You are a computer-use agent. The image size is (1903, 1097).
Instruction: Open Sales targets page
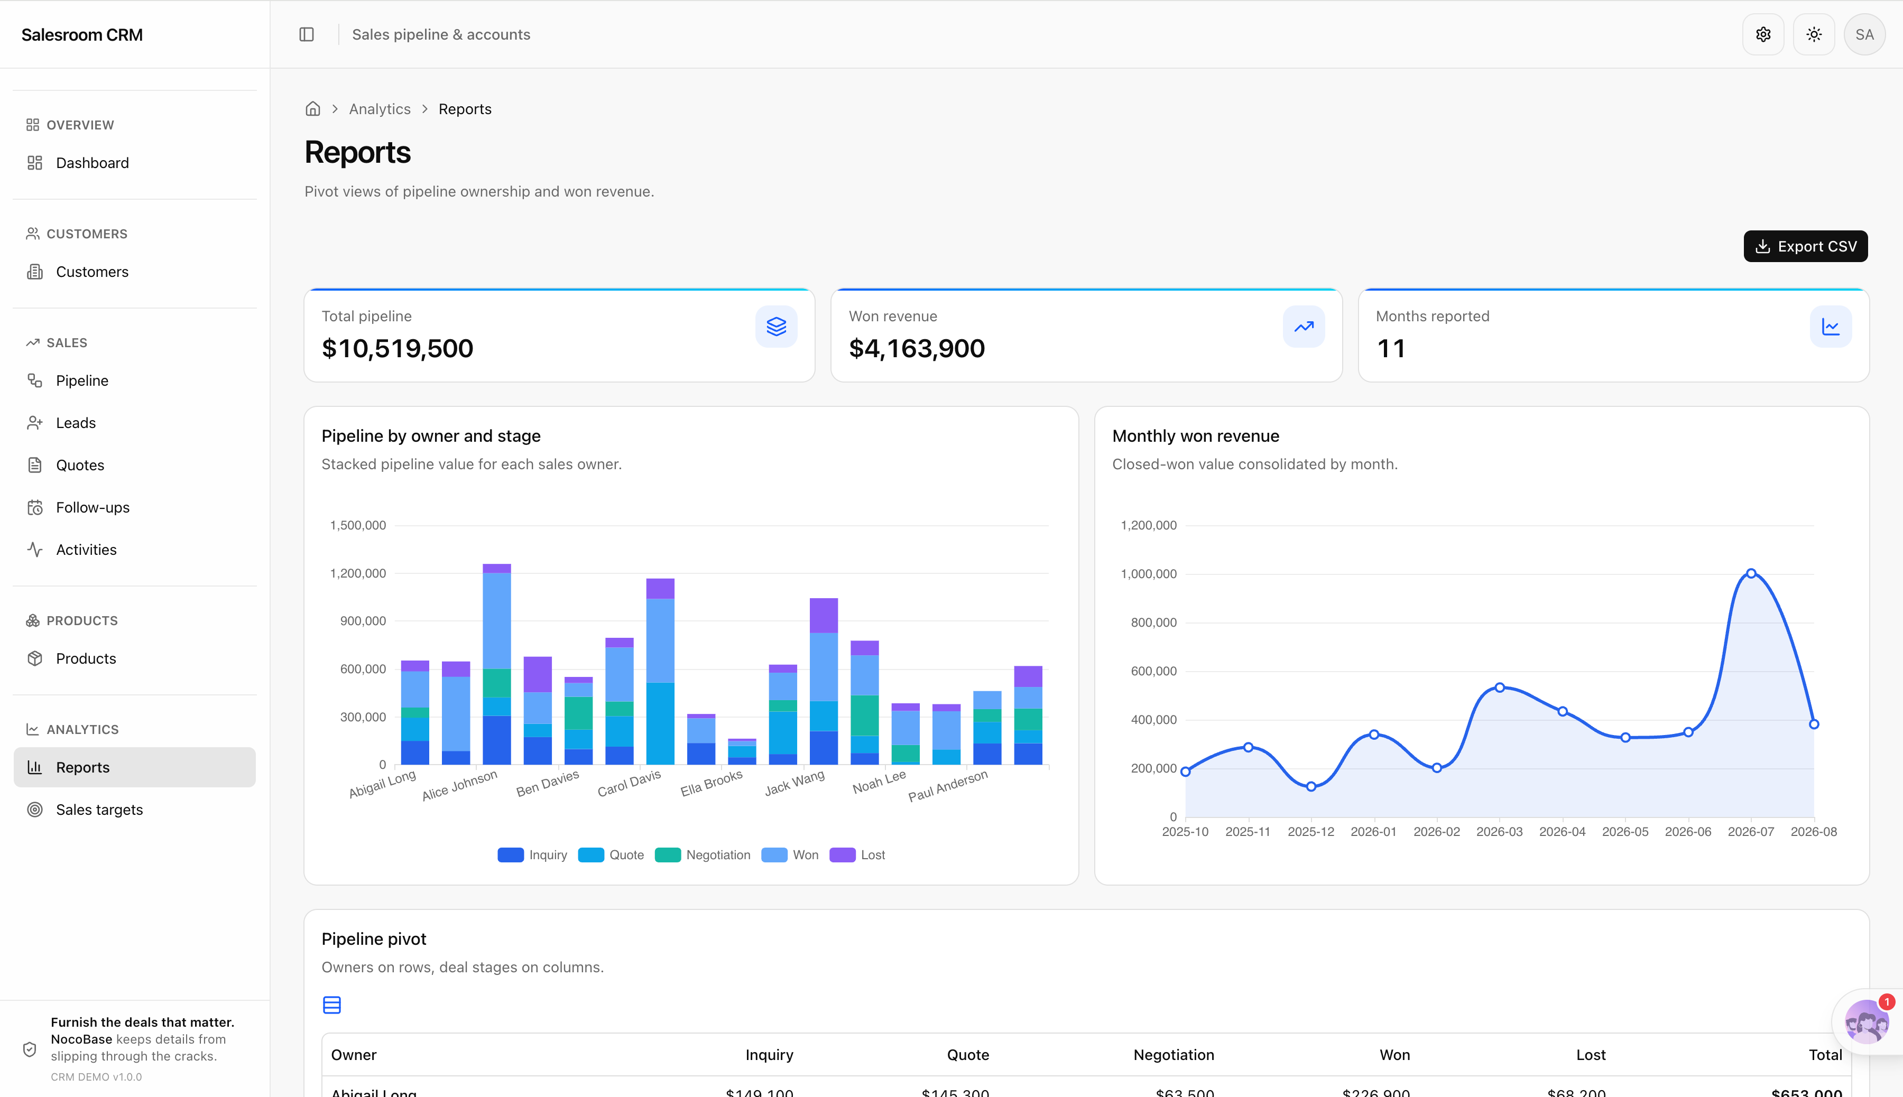click(x=134, y=810)
